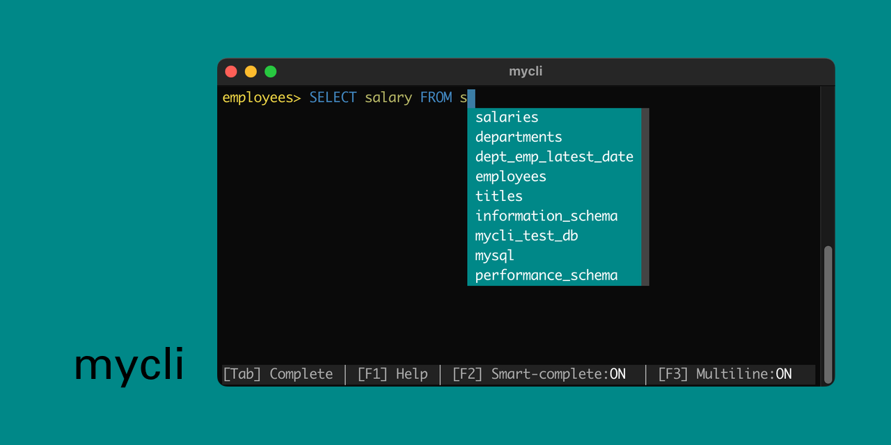The height and width of the screenshot is (445, 891).
Task: Click the 'mycli' window title
Action: [x=526, y=72]
